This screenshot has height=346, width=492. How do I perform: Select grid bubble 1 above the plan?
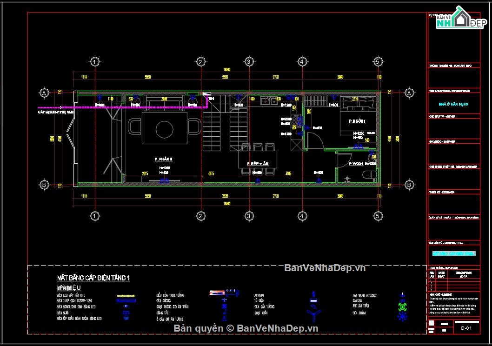[95, 62]
